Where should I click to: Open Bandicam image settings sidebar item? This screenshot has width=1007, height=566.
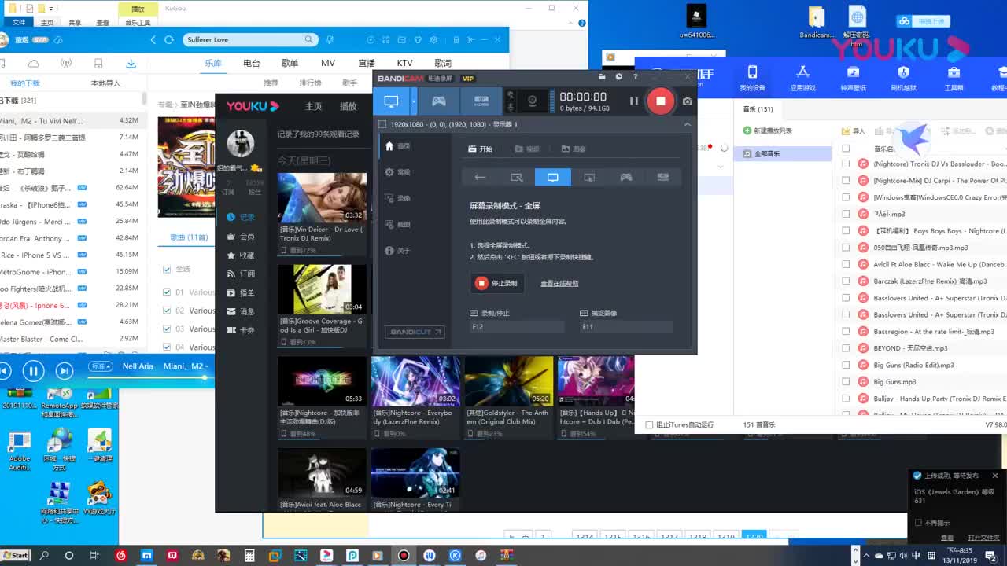397,224
